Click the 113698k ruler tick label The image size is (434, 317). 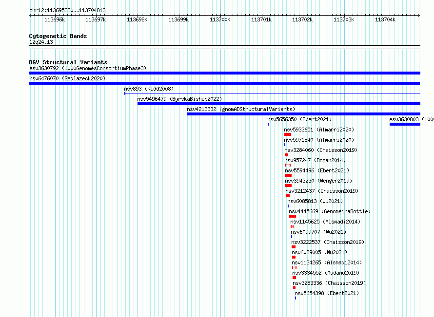click(137, 19)
